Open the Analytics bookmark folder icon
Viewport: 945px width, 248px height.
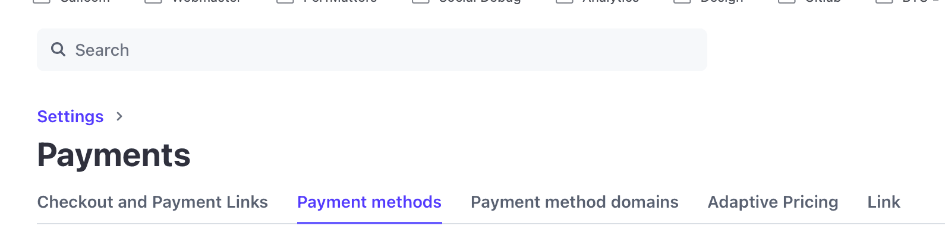coord(565,2)
